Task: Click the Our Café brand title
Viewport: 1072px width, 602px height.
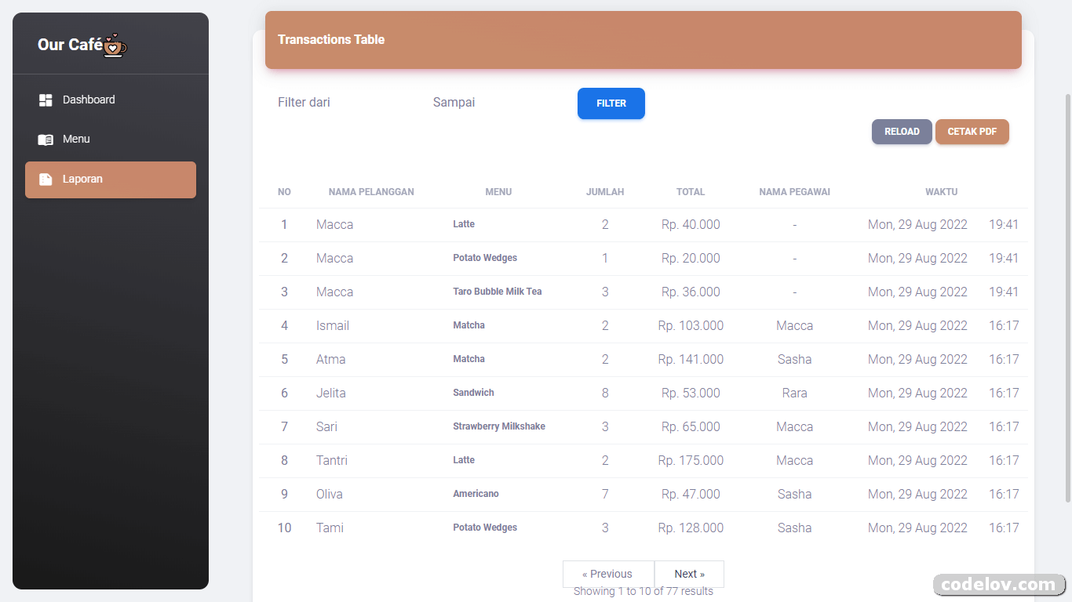Action: point(70,45)
